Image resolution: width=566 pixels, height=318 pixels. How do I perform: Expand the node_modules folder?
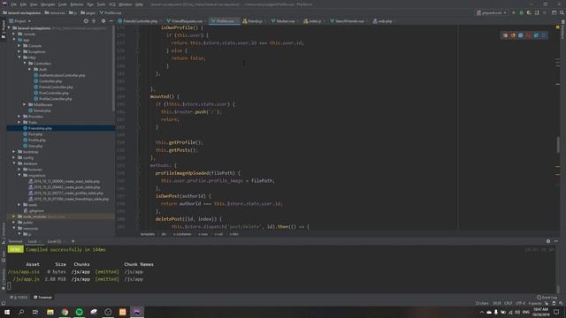[x=14, y=216]
